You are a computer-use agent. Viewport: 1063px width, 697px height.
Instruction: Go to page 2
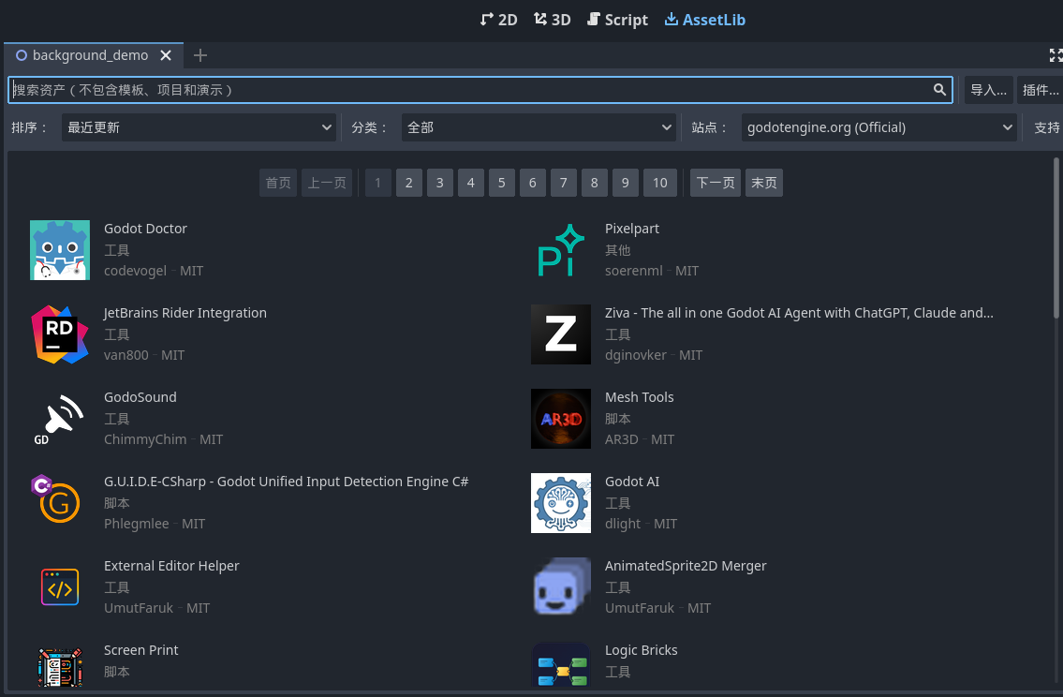click(x=408, y=183)
